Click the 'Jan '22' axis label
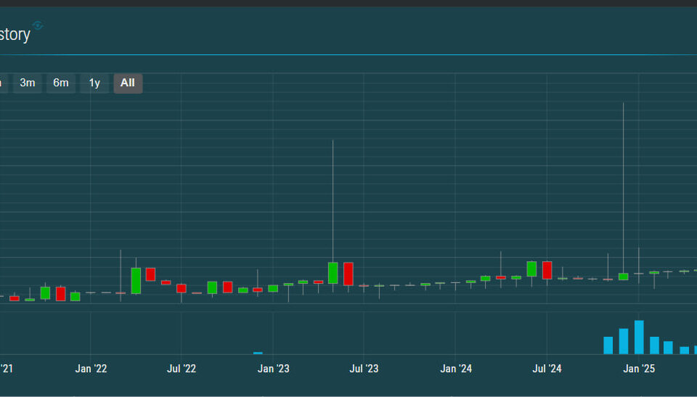The height and width of the screenshot is (397, 697). click(x=91, y=369)
